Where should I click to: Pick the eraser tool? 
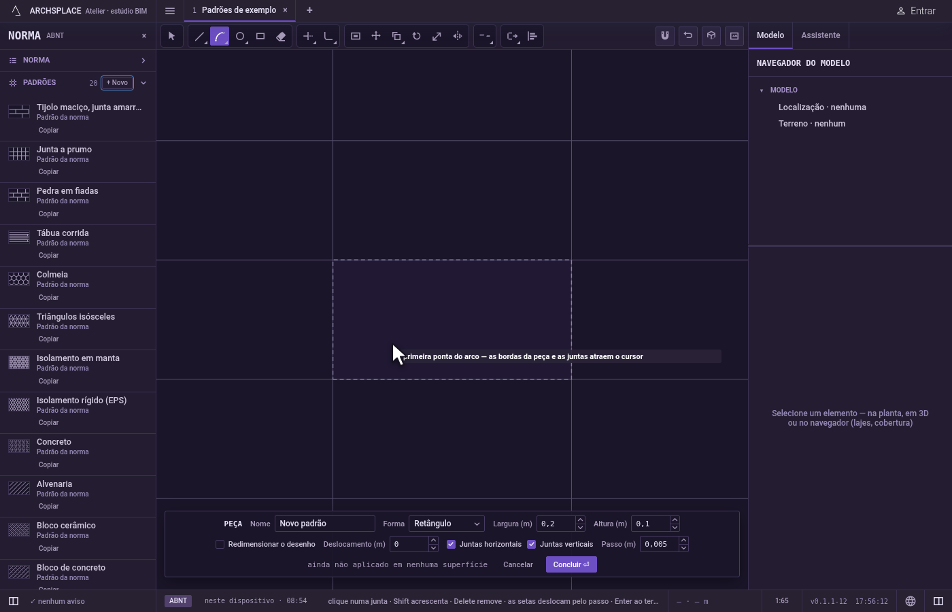coord(281,36)
